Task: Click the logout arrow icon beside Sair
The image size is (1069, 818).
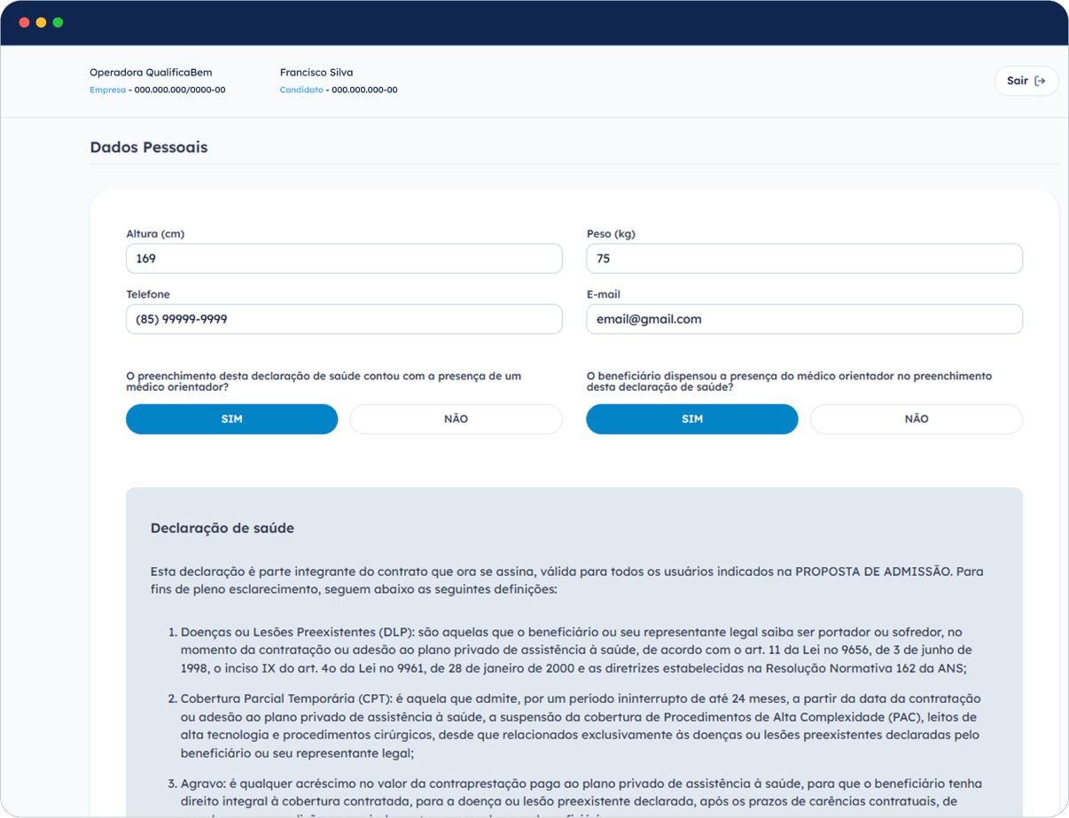Action: [x=1041, y=81]
